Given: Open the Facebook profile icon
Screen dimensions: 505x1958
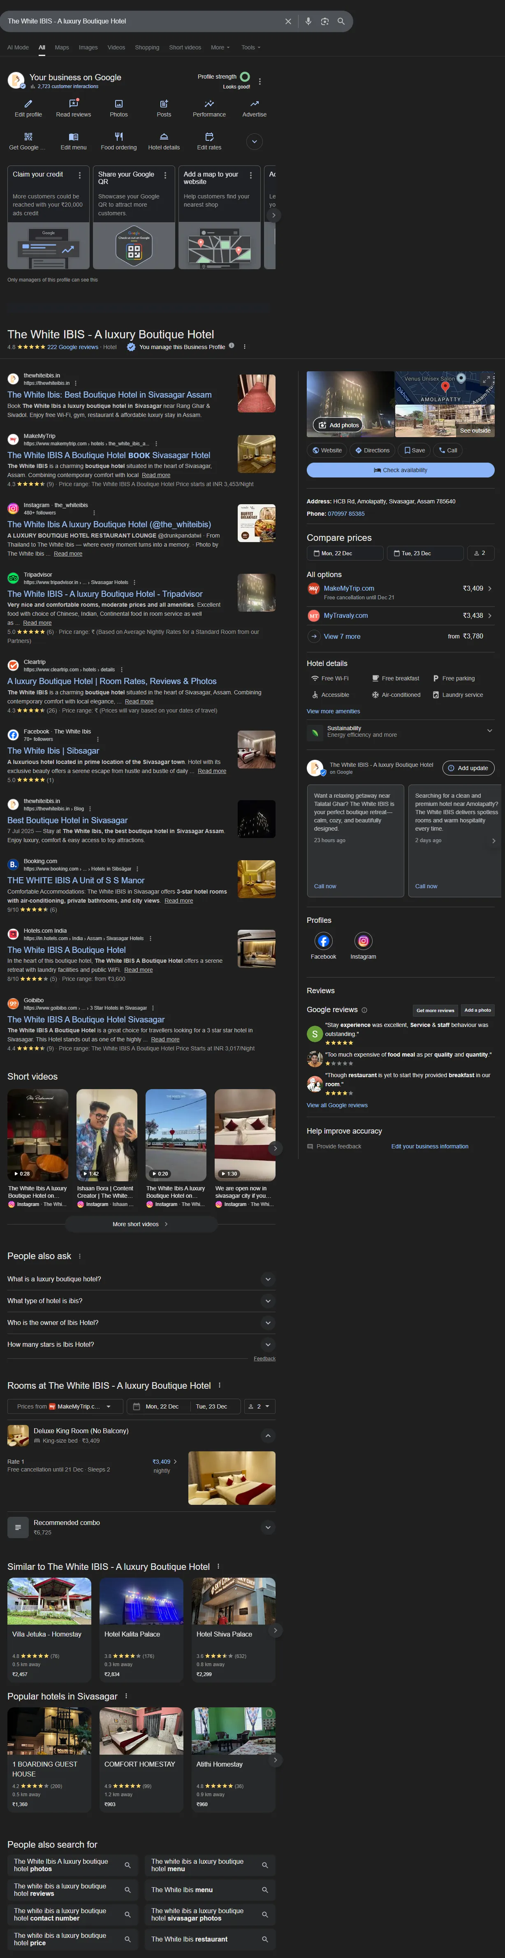Looking at the screenshot, I should 324,941.
